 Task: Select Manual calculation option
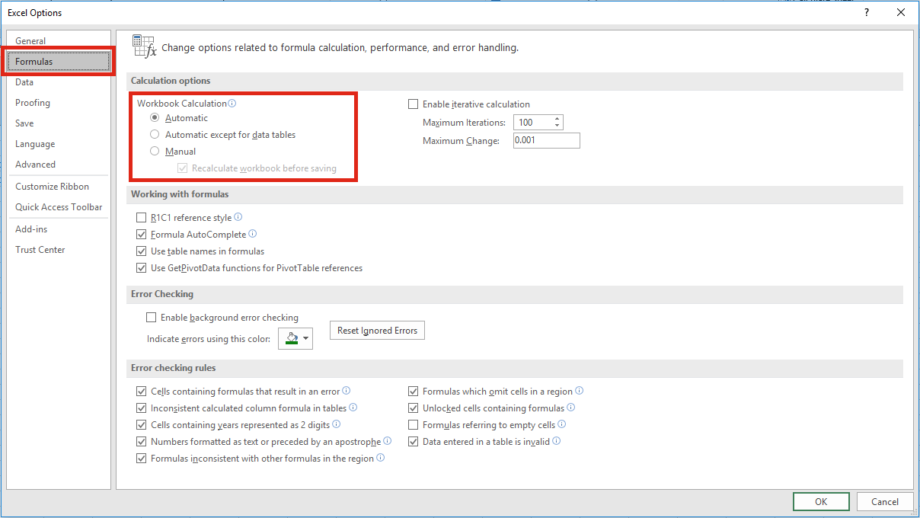(x=155, y=152)
